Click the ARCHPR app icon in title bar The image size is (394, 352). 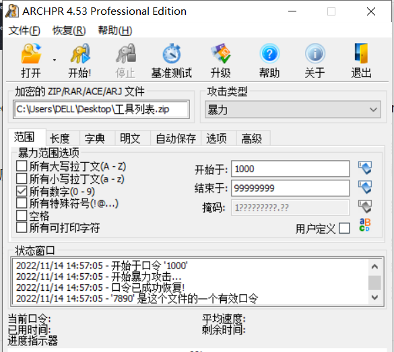pos(12,11)
